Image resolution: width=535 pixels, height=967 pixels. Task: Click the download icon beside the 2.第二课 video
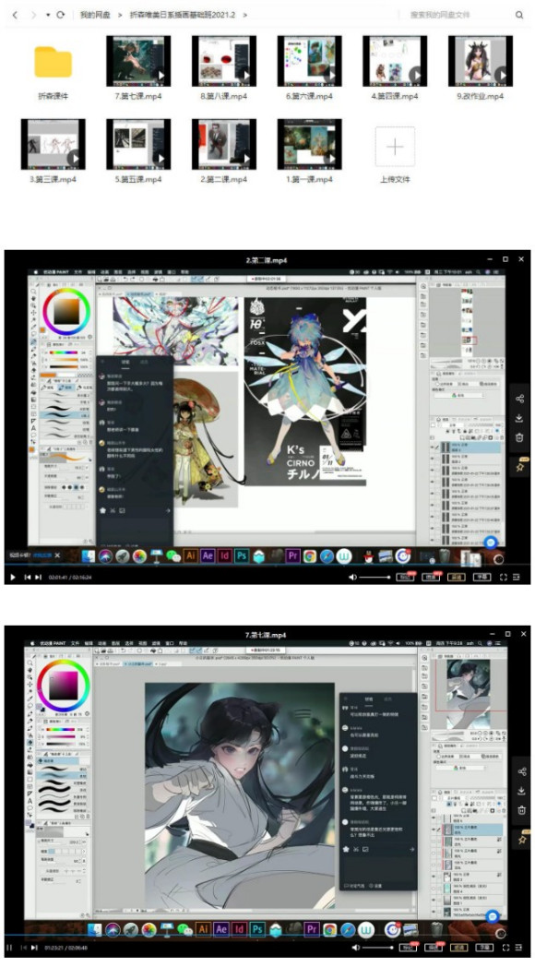pyautogui.click(x=519, y=418)
